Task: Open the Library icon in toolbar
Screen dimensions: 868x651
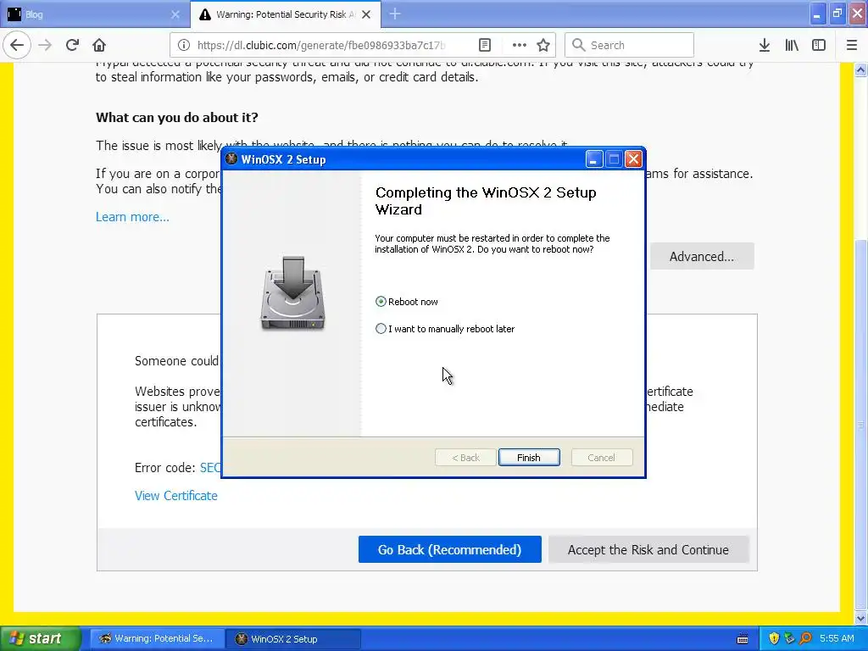Action: click(792, 45)
